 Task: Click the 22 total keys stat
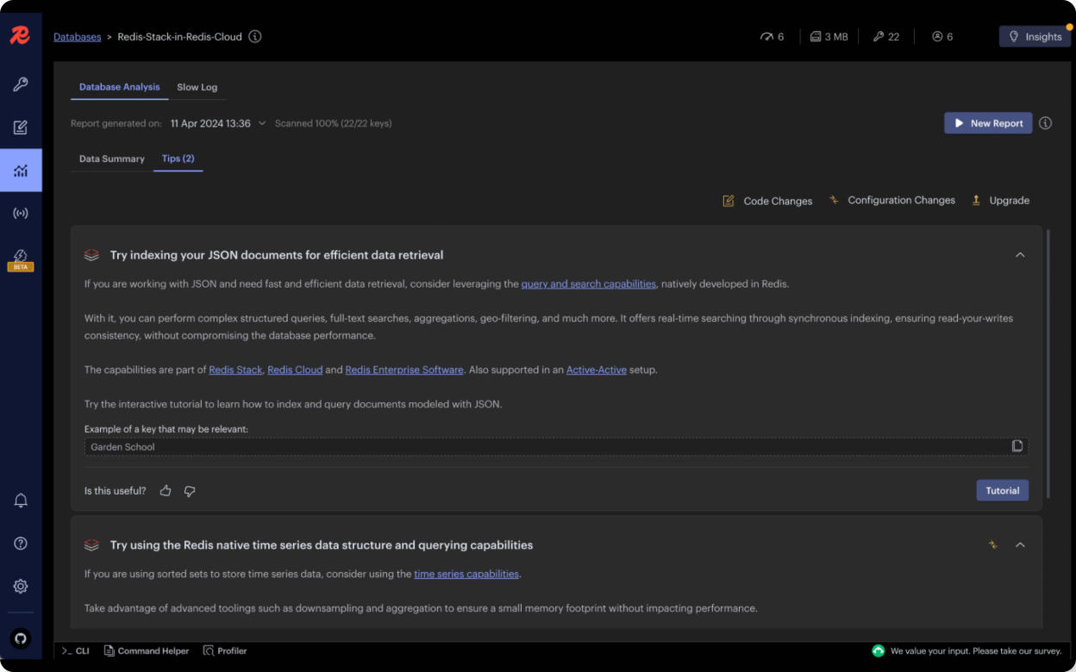pos(886,37)
